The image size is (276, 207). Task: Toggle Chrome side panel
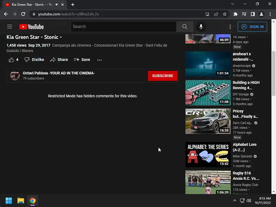pyautogui.click(x=253, y=14)
